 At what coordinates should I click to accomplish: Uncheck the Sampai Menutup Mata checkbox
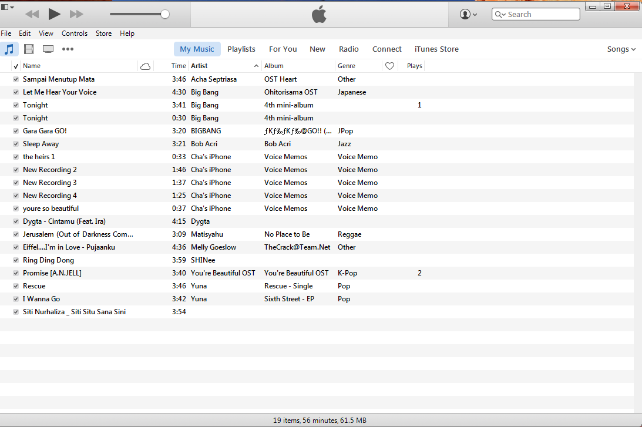15,79
